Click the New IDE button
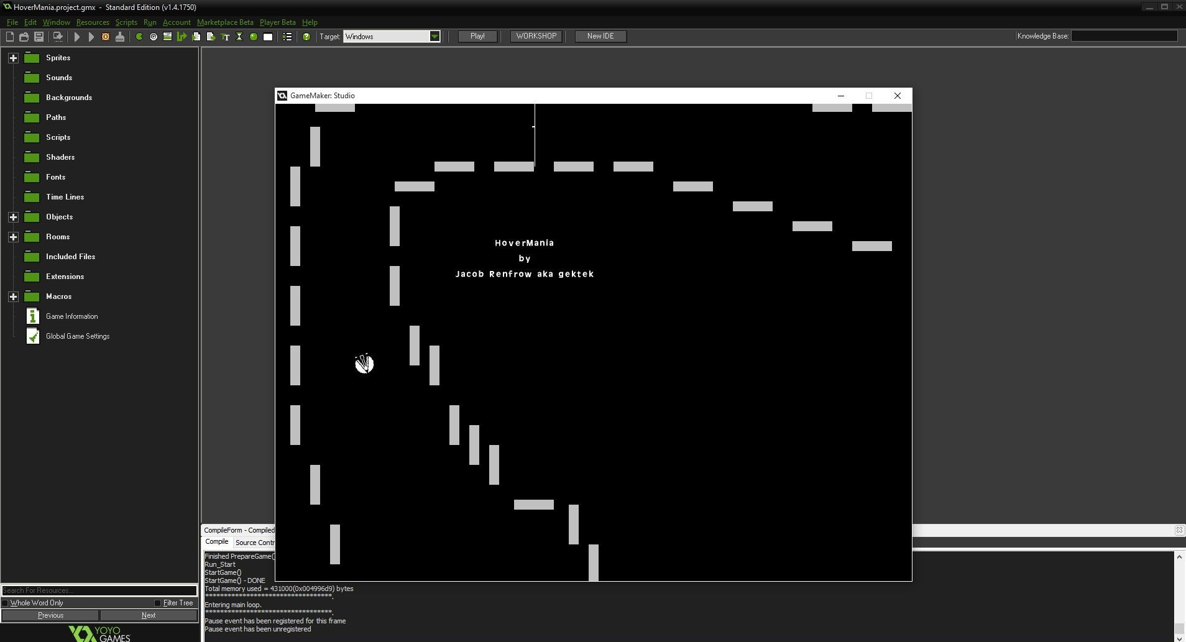This screenshot has height=642, width=1186. 600,36
